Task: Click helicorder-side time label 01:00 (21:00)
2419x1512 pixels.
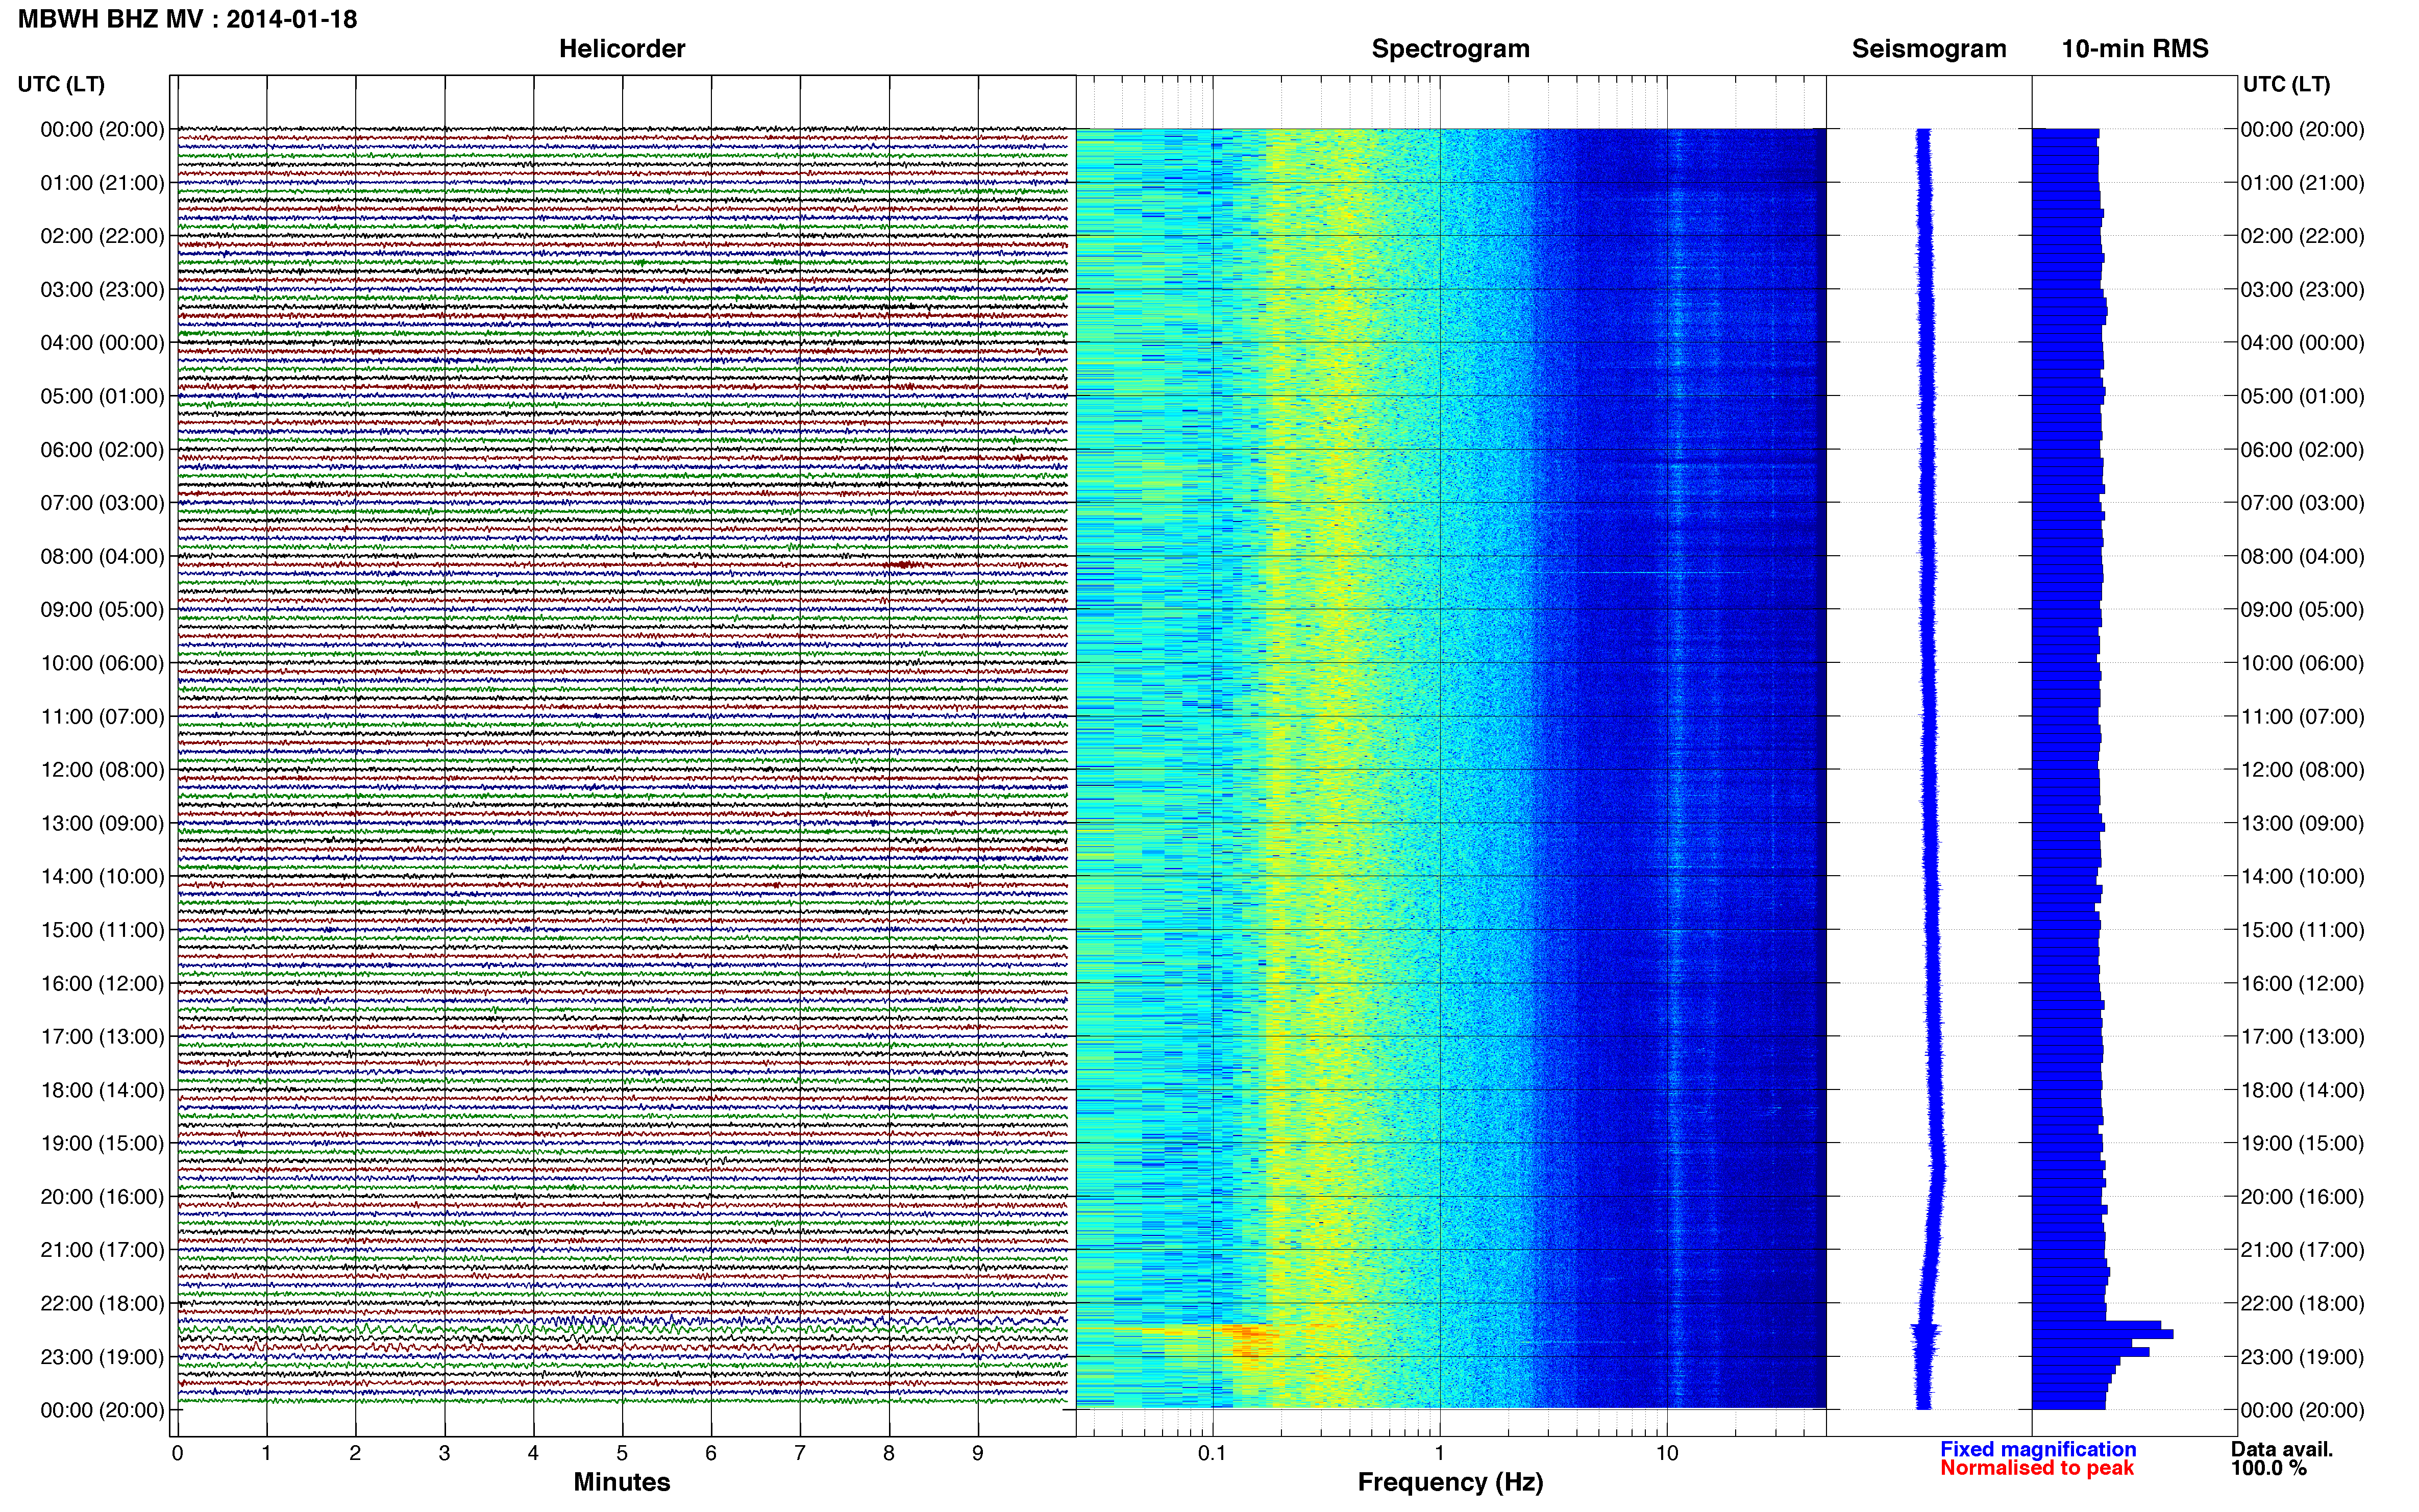Action: point(102,183)
